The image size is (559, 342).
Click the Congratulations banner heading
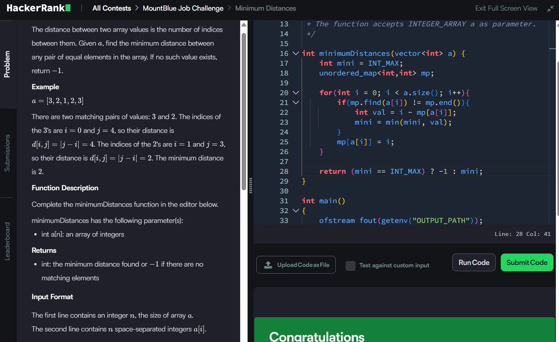pyautogui.click(x=317, y=336)
